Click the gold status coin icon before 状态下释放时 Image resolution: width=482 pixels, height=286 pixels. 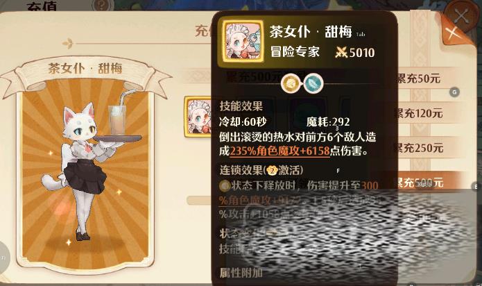225,185
